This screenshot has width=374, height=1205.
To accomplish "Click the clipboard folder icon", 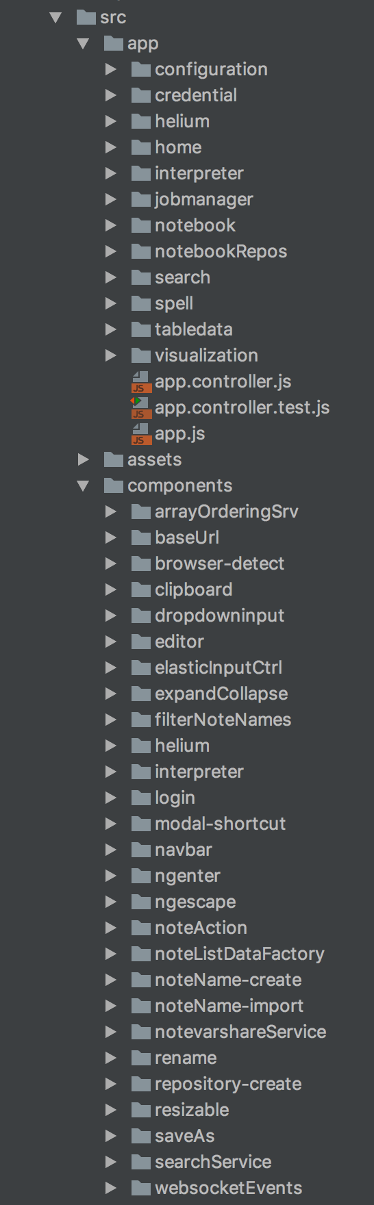I will [140, 589].
